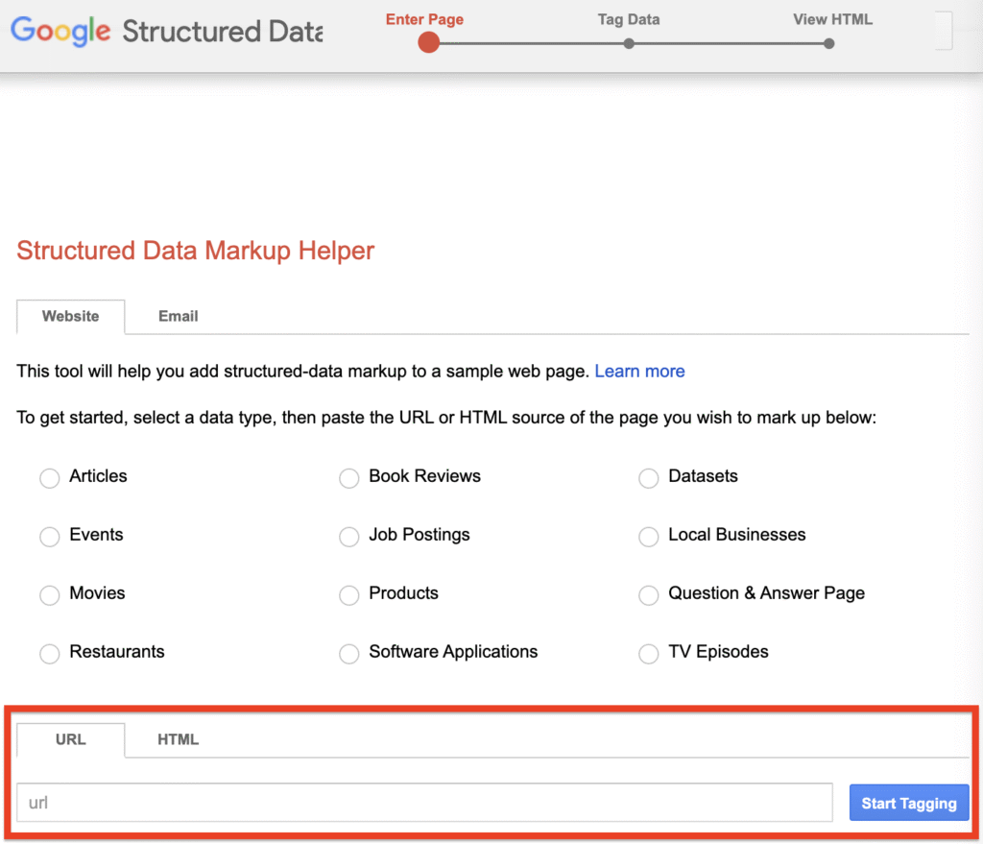
Task: Select the Restaurants radio button
Action: pyautogui.click(x=50, y=653)
